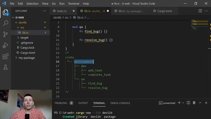Click unsaved dot on main.rs tab

(x=74, y=11)
